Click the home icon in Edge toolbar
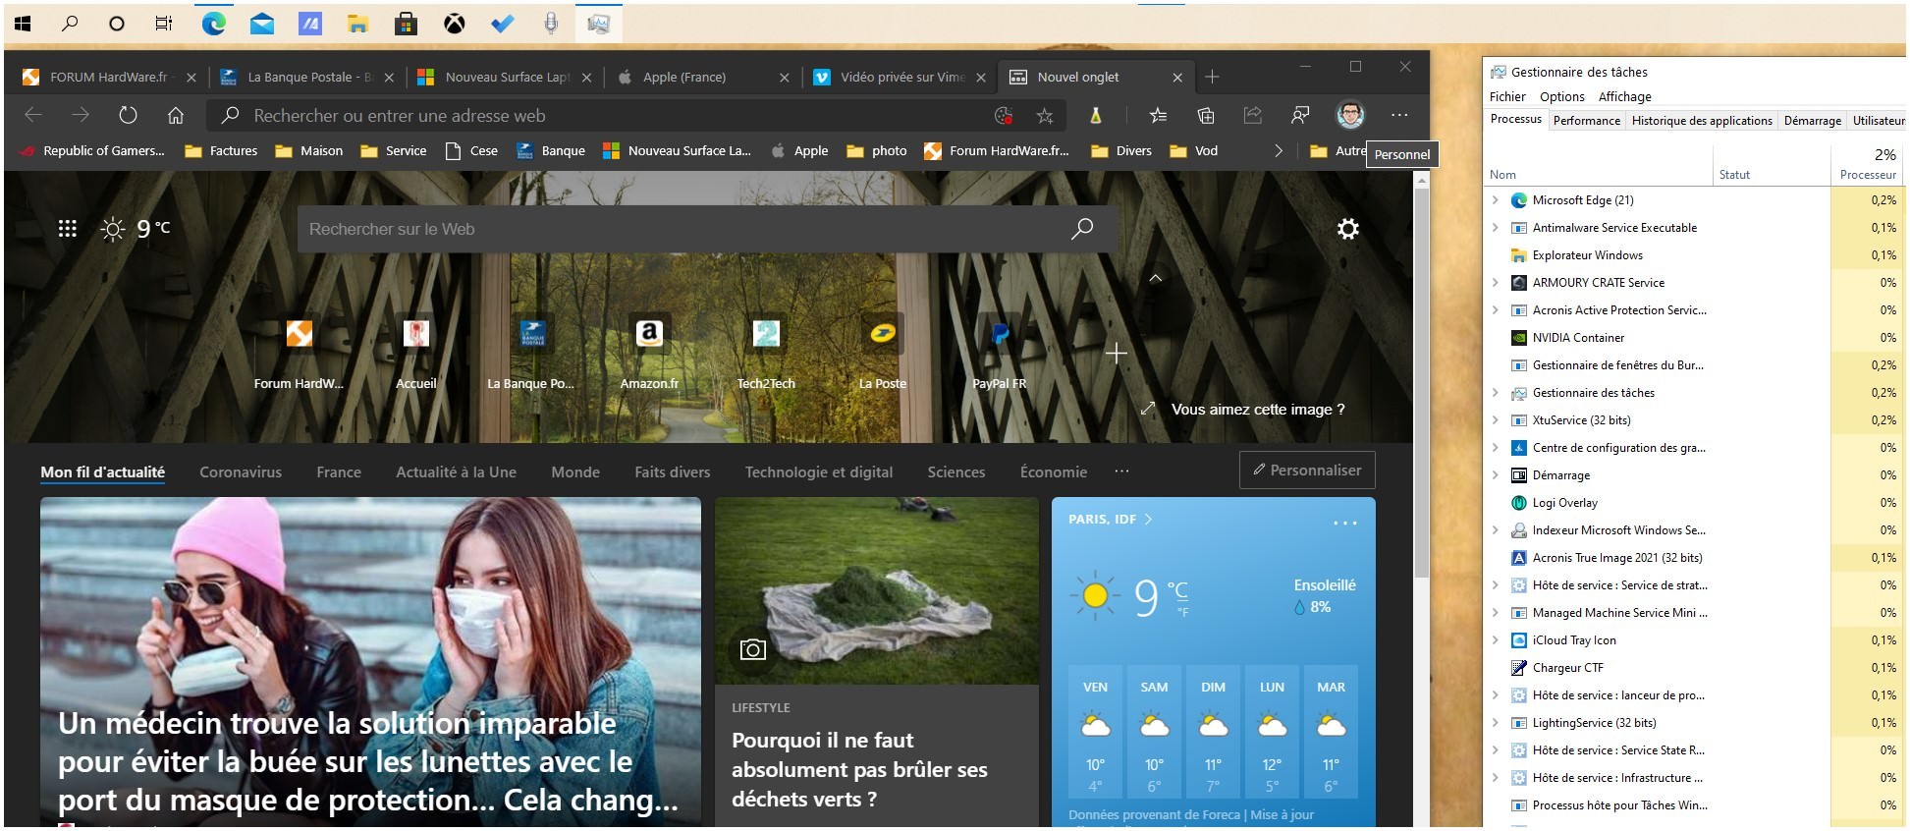This screenshot has width=1910, height=831. tap(176, 115)
